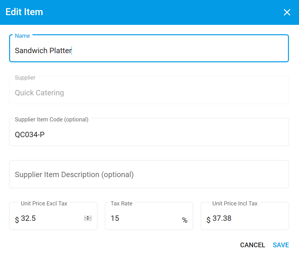Image resolution: width=299 pixels, height=257 pixels.
Task: Edit the Supplier Item Code value QC034-P
Action: tap(149, 135)
